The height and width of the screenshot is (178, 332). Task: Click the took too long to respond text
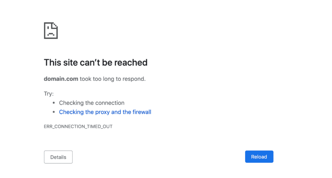112,79
